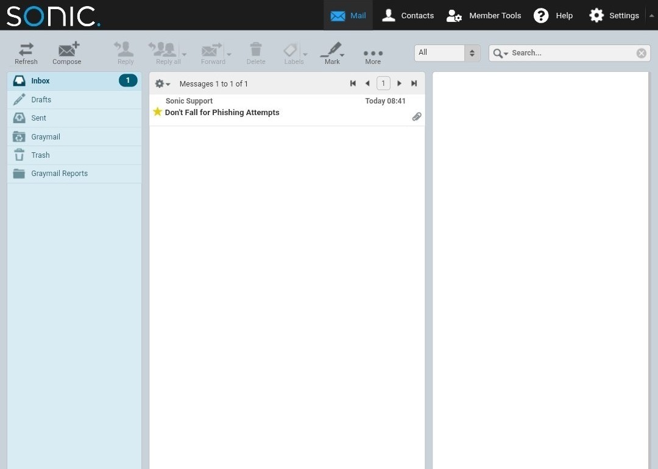Click the current page number field
The image size is (658, 469).
click(x=383, y=83)
